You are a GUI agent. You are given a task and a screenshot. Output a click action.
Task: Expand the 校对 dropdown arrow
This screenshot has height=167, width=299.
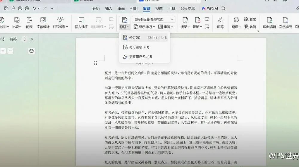[8, 27]
